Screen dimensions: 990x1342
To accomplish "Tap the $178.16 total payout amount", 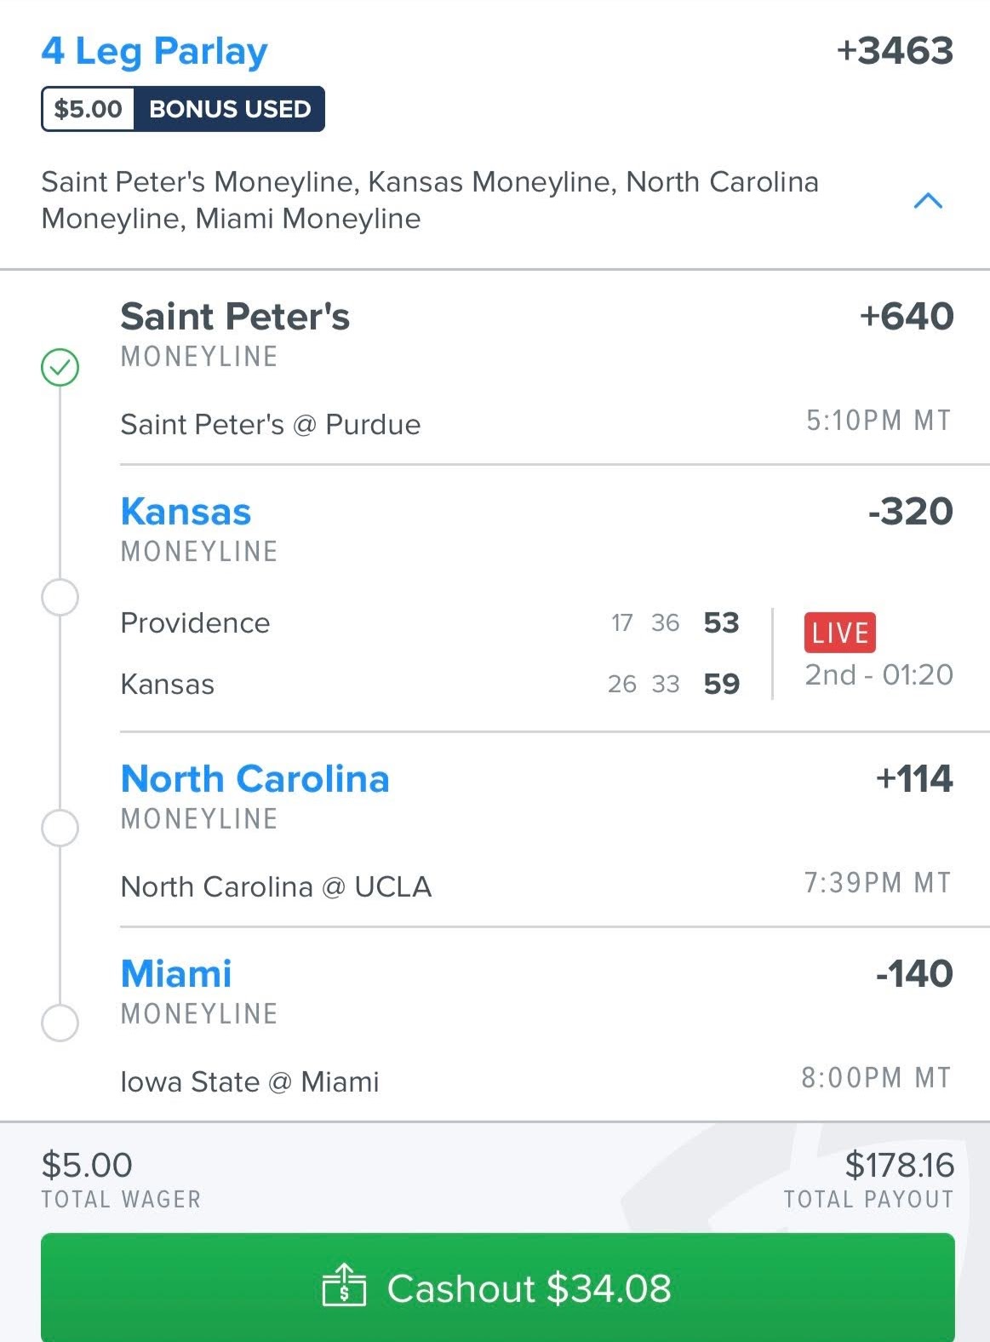I will click(x=899, y=1165).
